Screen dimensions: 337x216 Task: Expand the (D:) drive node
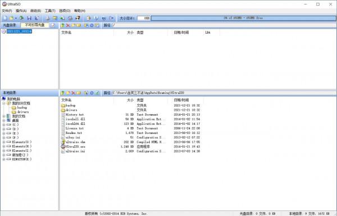tap(4, 129)
